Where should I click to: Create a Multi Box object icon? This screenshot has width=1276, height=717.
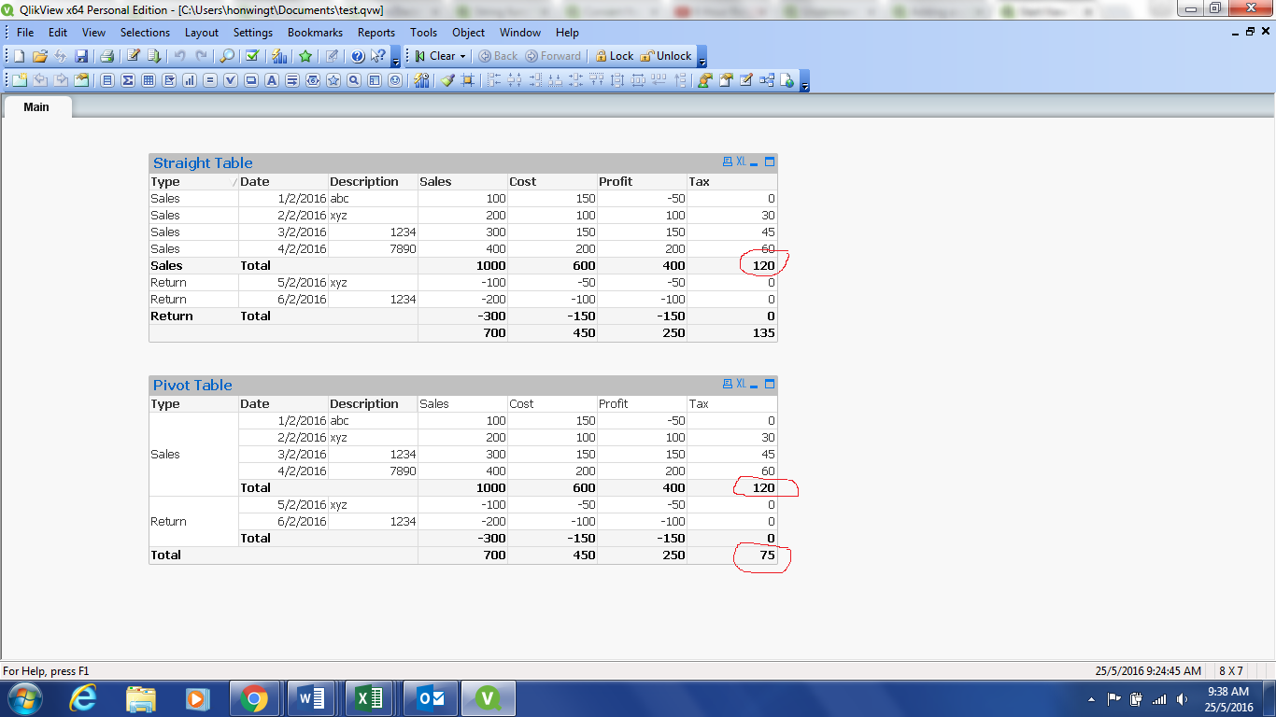point(169,80)
